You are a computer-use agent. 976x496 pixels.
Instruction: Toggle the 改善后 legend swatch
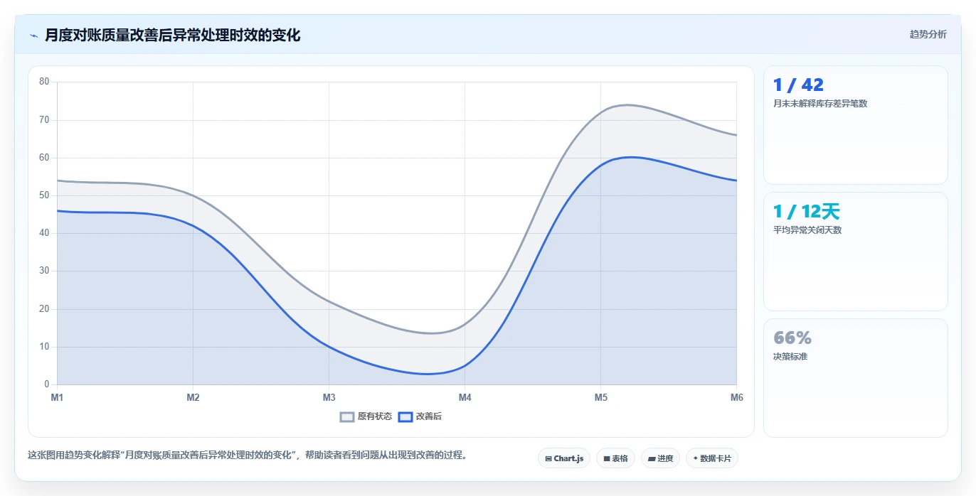[405, 417]
